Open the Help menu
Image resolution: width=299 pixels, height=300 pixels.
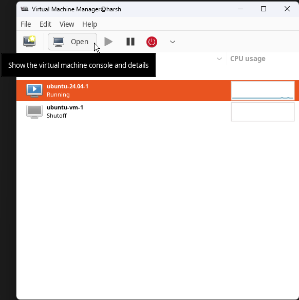pyautogui.click(x=89, y=24)
